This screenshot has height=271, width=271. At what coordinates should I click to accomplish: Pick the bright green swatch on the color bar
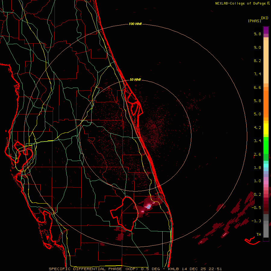click(266, 145)
